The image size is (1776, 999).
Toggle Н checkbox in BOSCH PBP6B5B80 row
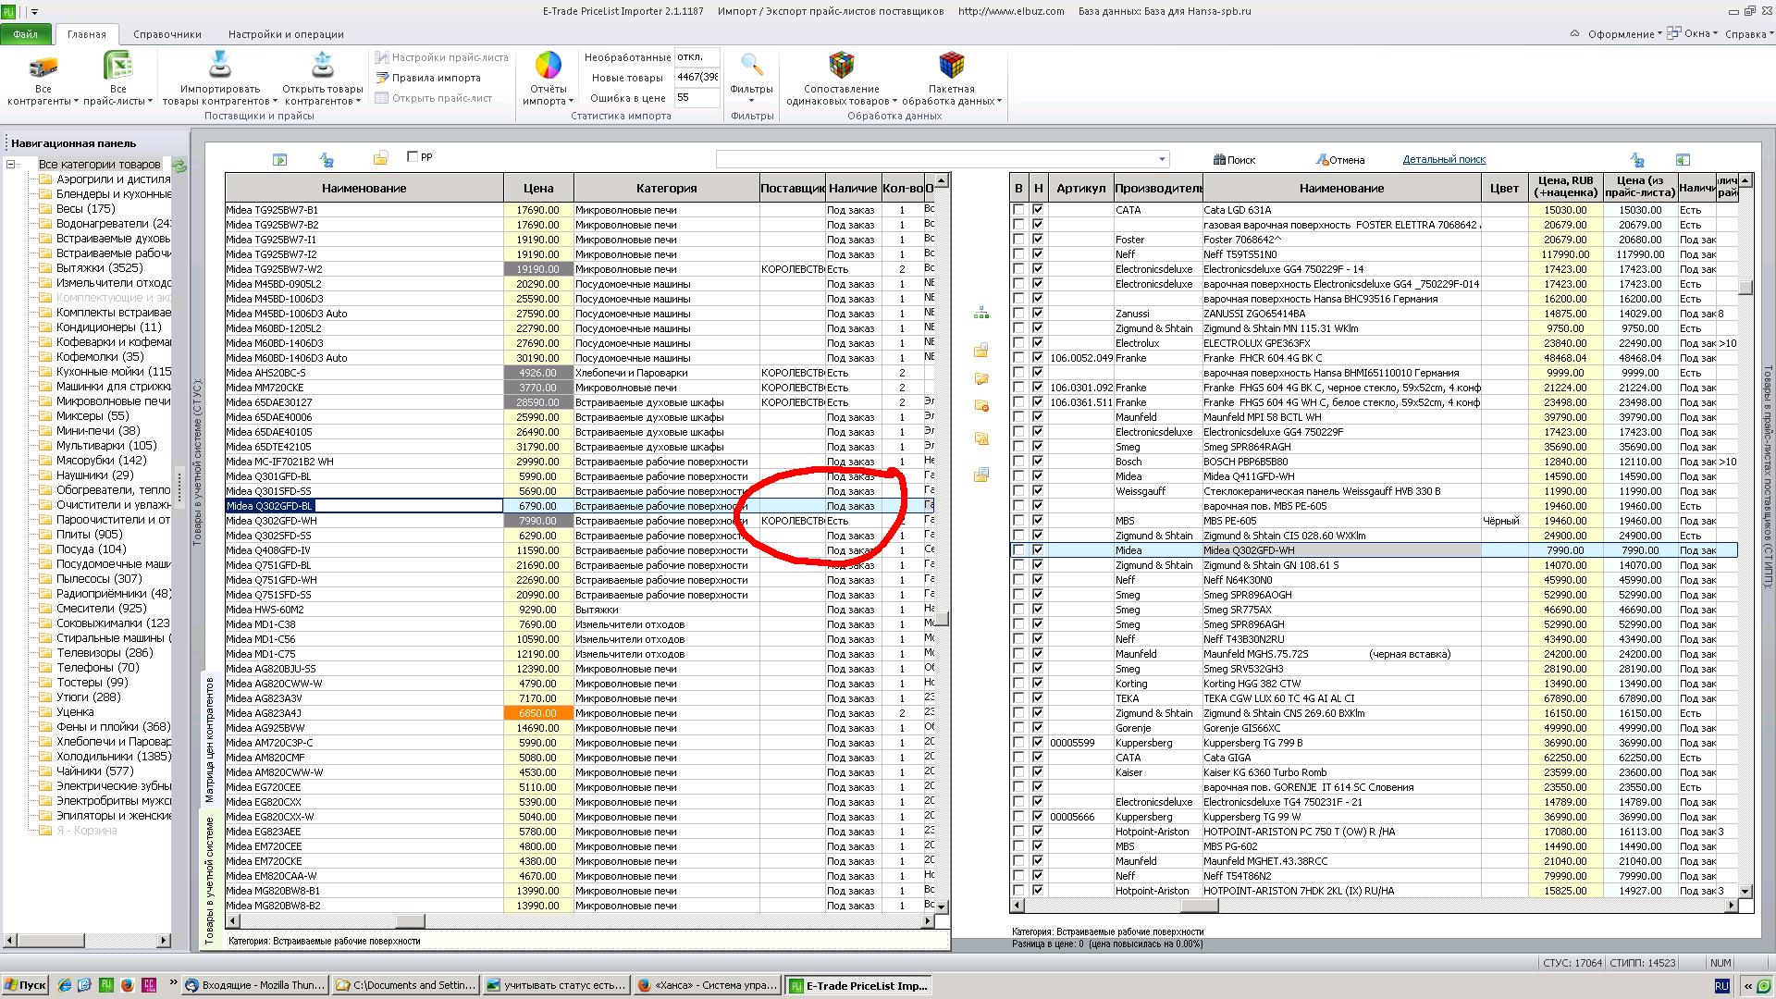click(1038, 462)
